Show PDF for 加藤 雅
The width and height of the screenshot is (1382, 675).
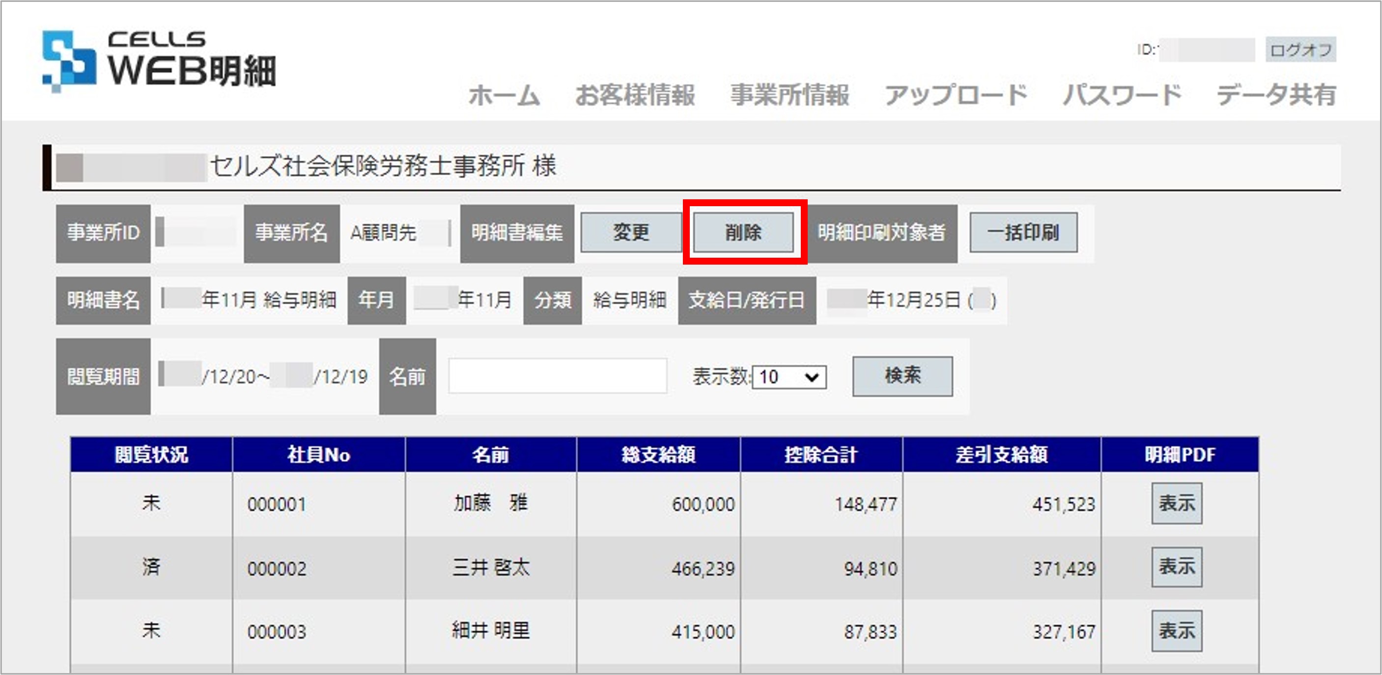coord(1176,503)
